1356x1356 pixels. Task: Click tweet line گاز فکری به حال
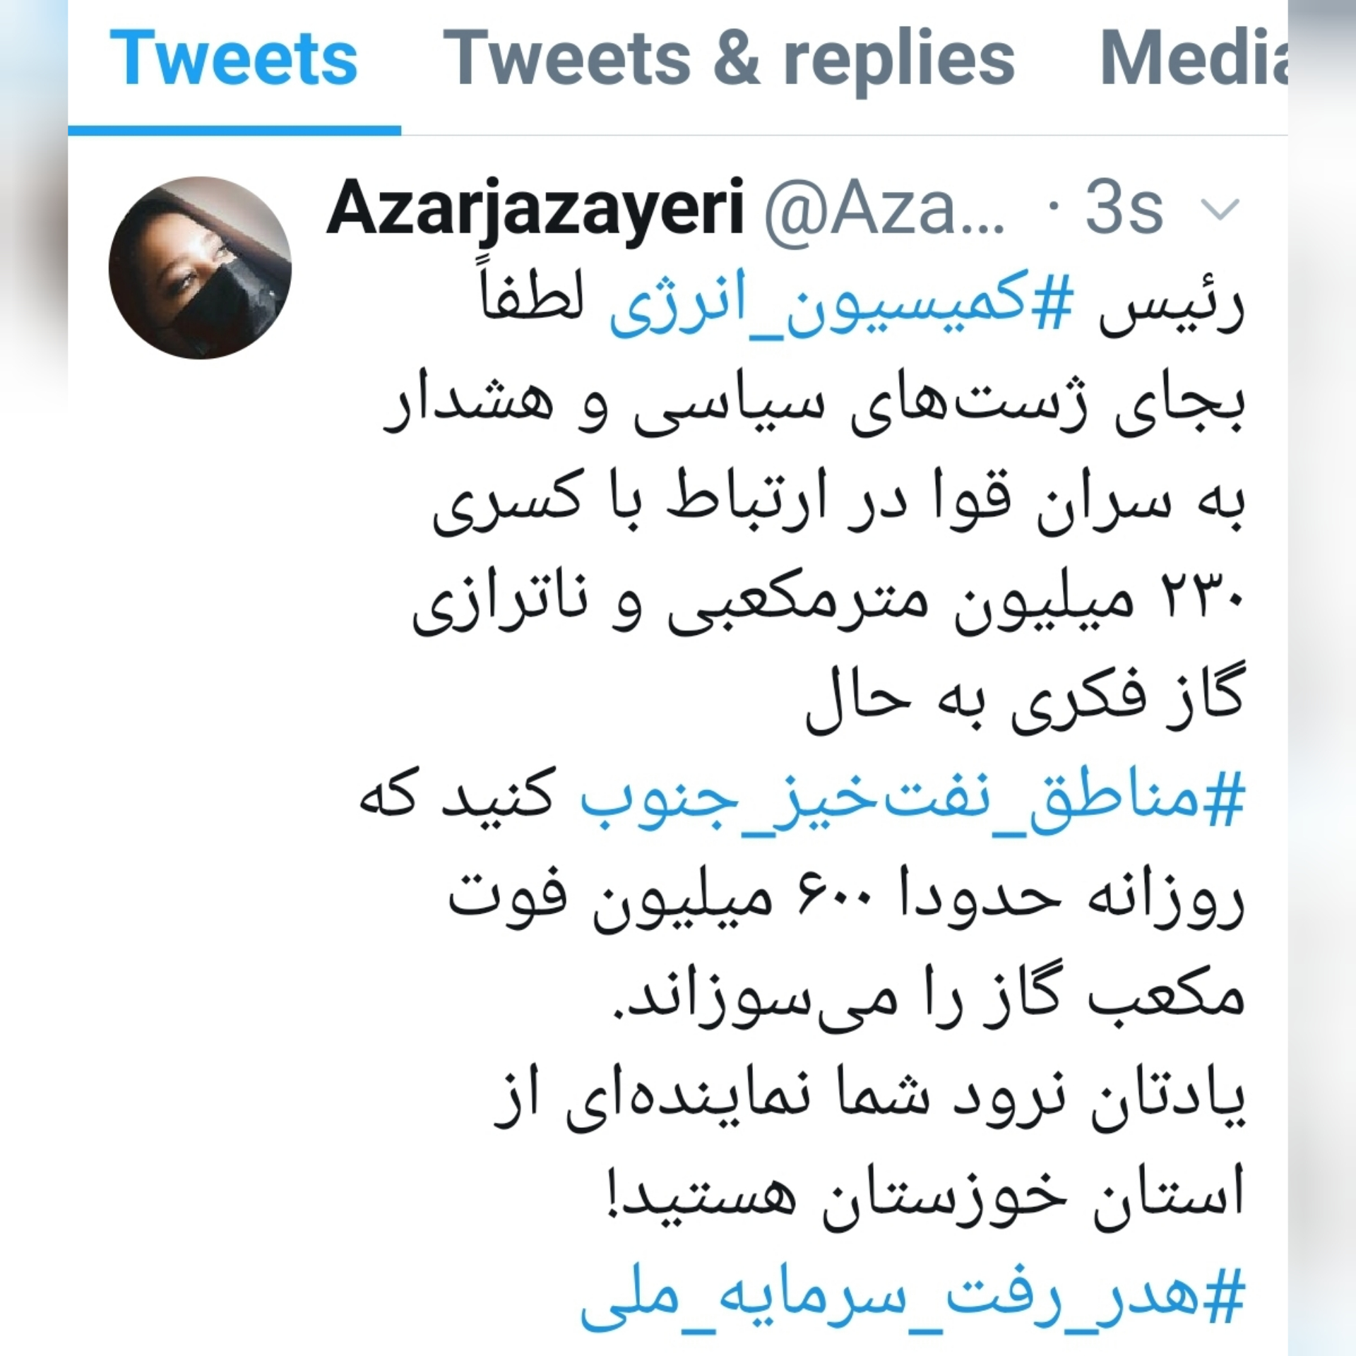pos(1025,699)
